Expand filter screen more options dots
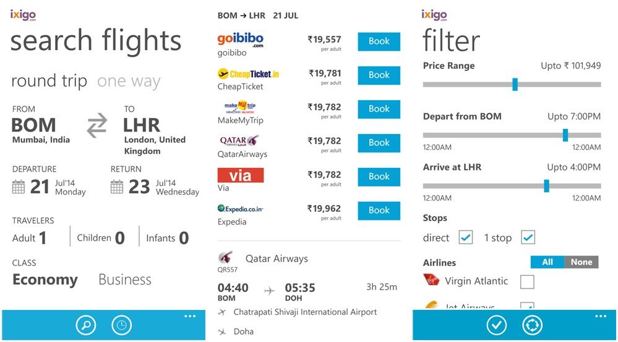Screen dimensions: 618x342 pos(600,317)
